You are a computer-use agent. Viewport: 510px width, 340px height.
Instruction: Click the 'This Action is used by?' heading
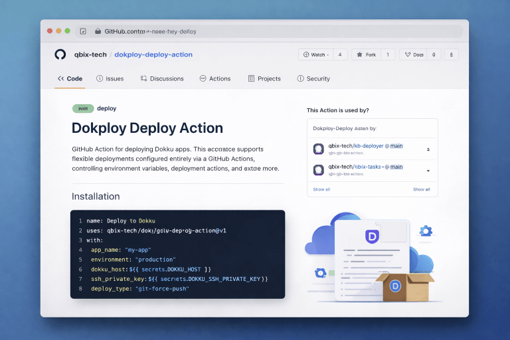tap(337, 110)
